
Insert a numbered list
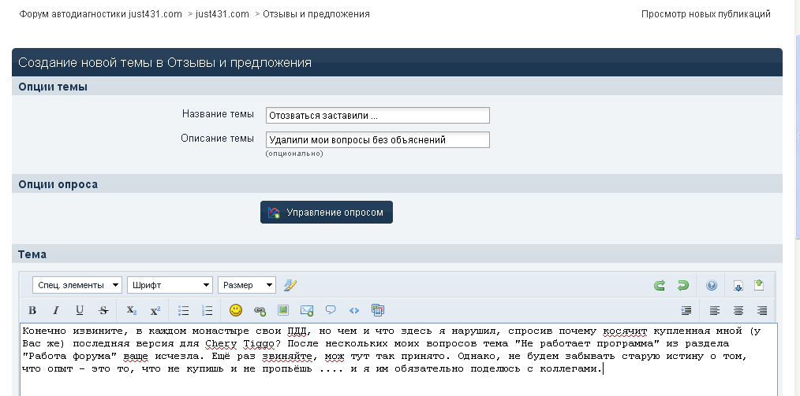(x=207, y=310)
